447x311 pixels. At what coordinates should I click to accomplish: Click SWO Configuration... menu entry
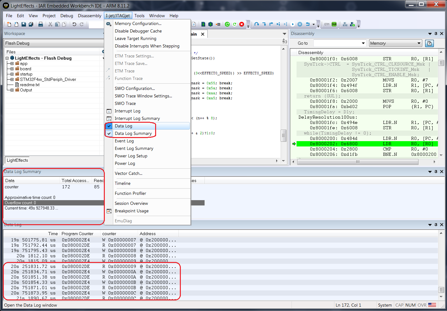coord(135,89)
